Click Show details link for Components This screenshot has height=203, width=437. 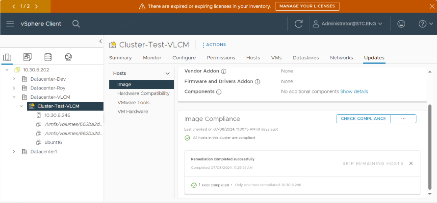(x=354, y=91)
